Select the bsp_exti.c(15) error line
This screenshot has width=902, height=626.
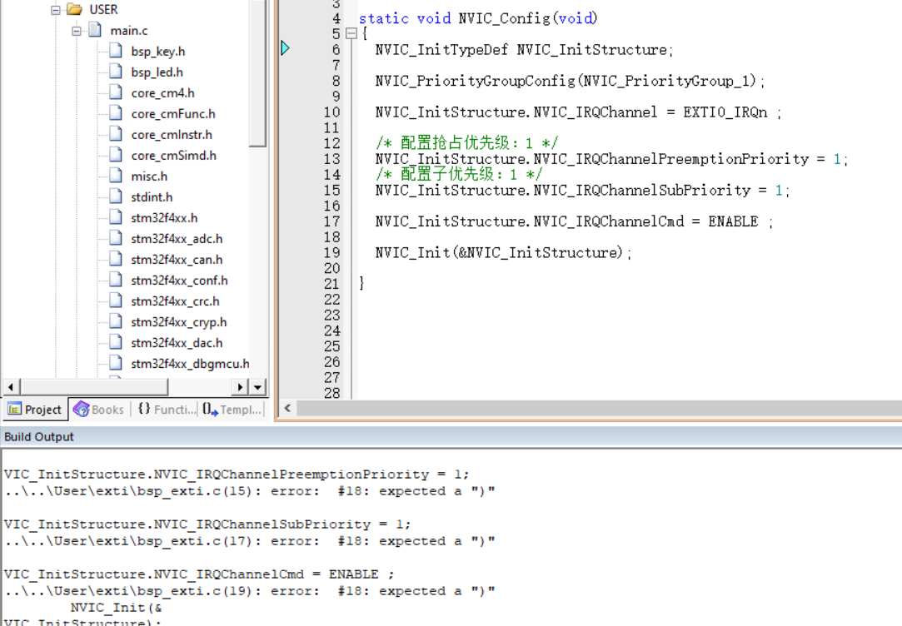(250, 491)
